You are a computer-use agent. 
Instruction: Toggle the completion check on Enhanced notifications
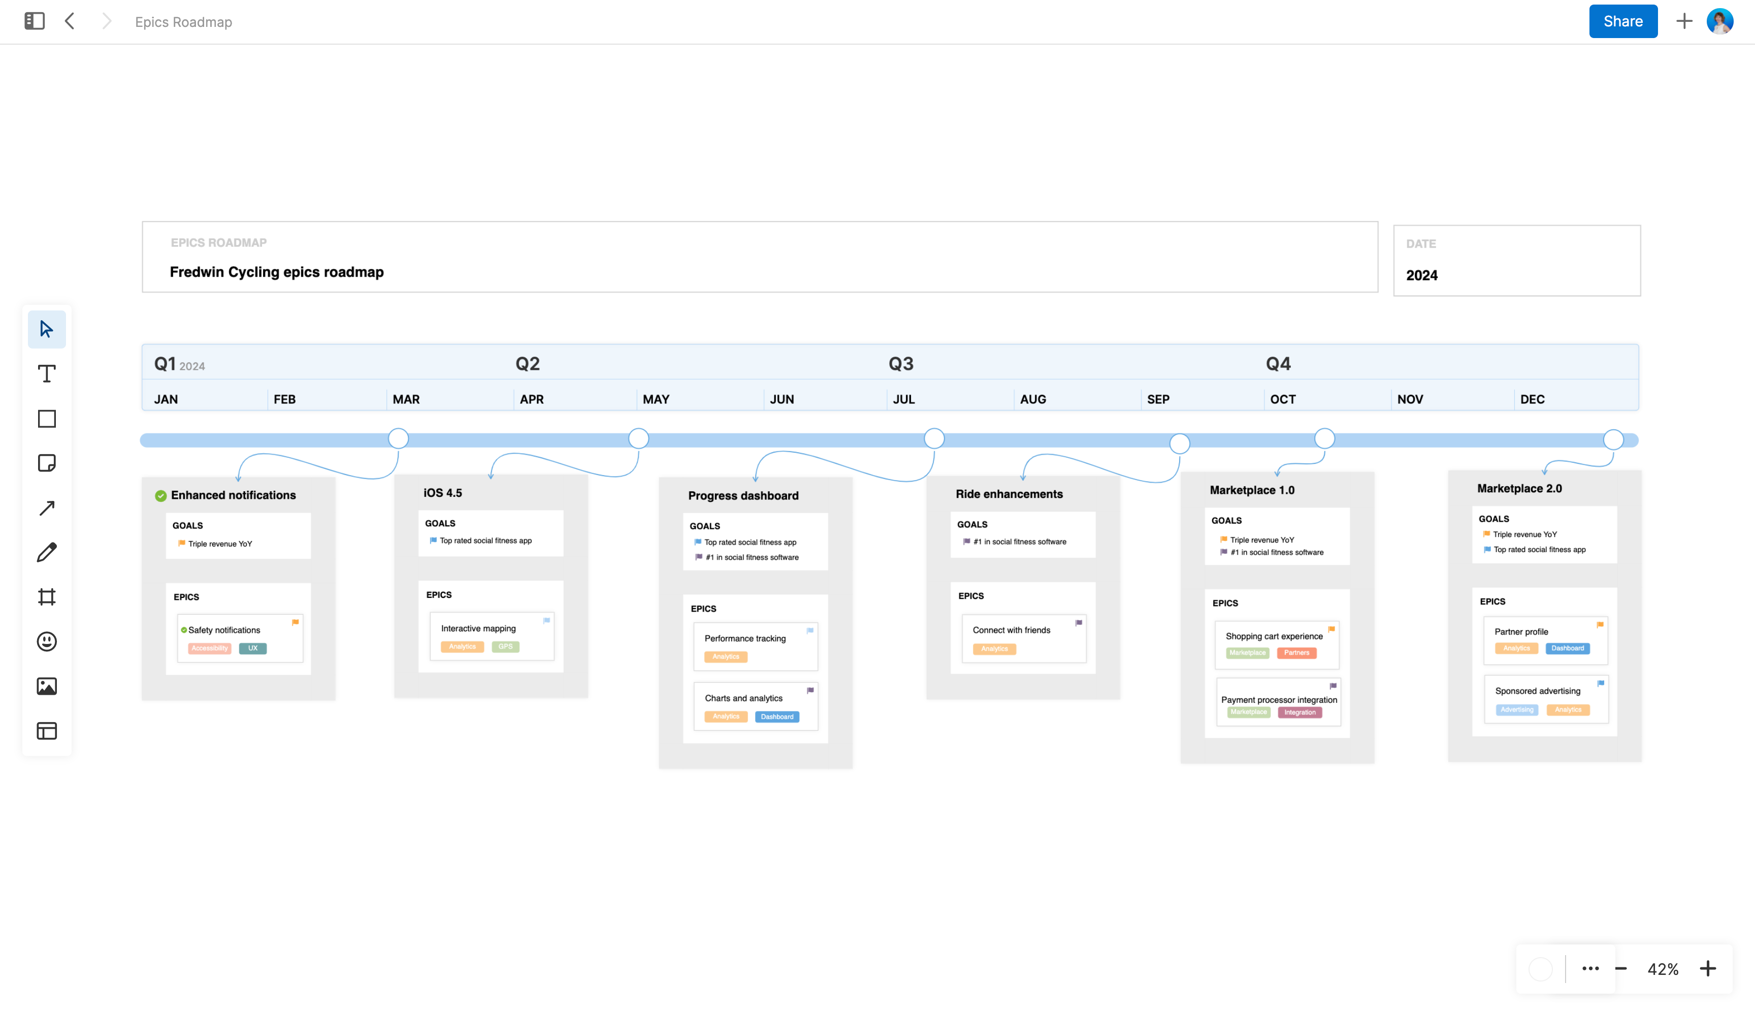tap(161, 495)
